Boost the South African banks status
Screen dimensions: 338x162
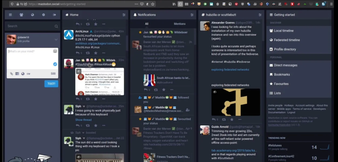[x=156, y=90]
